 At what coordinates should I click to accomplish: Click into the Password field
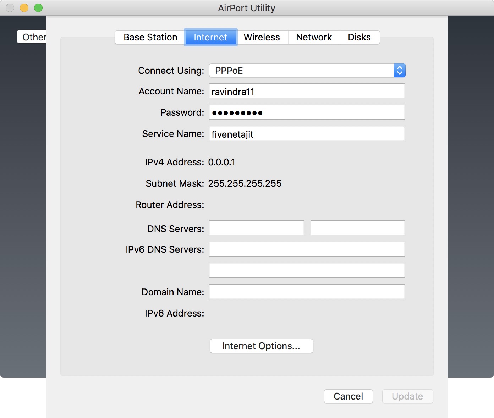coord(307,112)
